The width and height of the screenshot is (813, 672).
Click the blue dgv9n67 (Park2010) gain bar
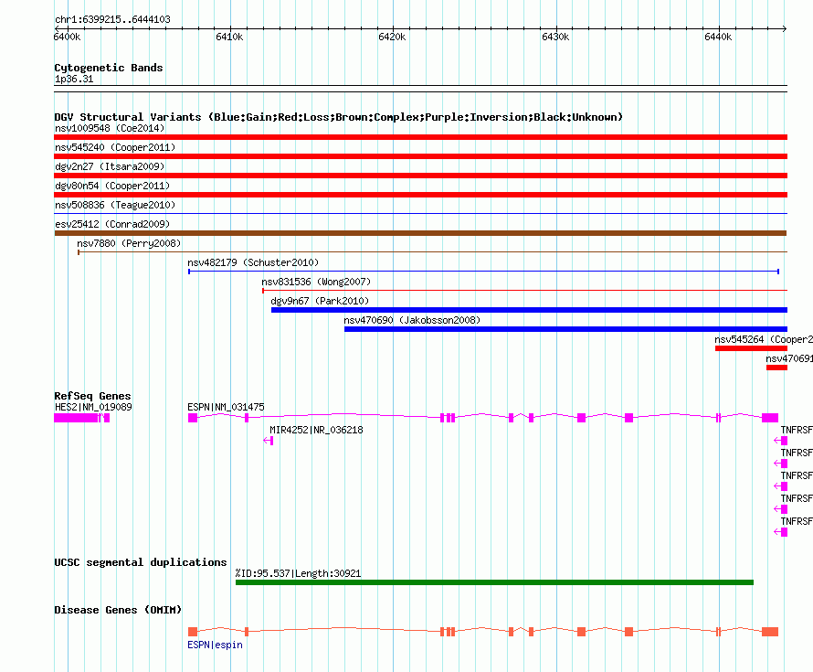(530, 310)
